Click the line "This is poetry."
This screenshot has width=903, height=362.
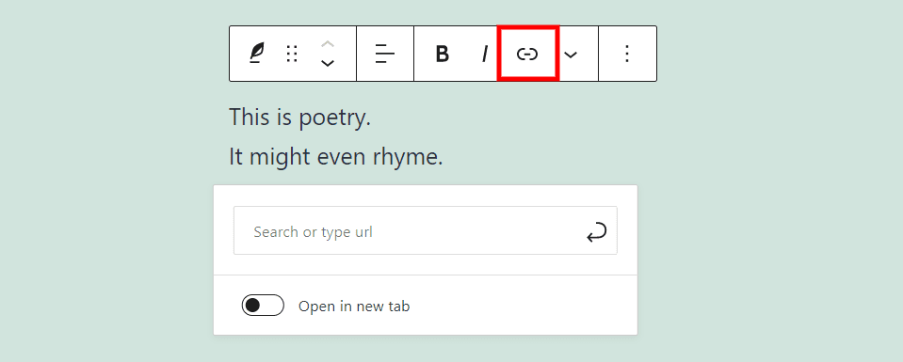point(300,118)
